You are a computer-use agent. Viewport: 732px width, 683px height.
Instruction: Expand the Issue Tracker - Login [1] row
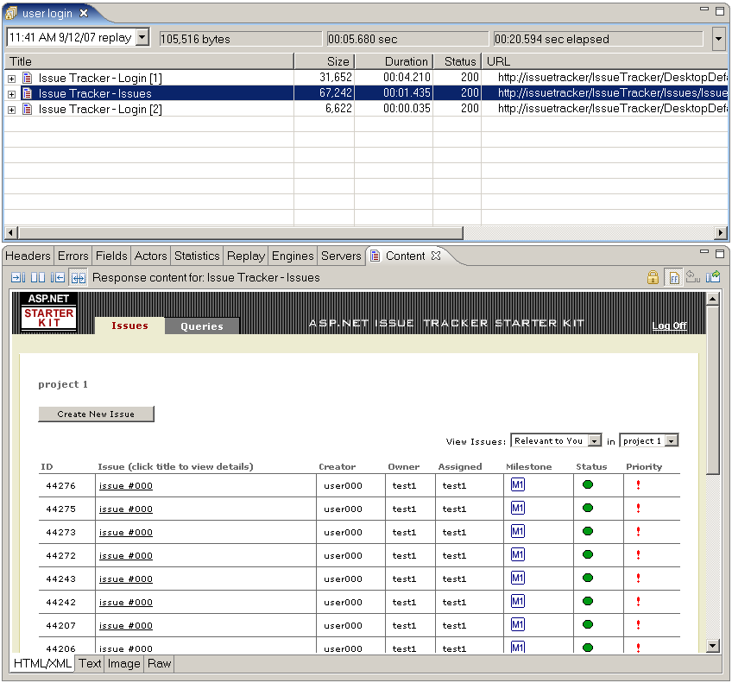pos(12,79)
